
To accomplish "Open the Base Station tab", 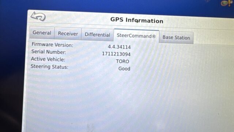I will tap(176, 37).
